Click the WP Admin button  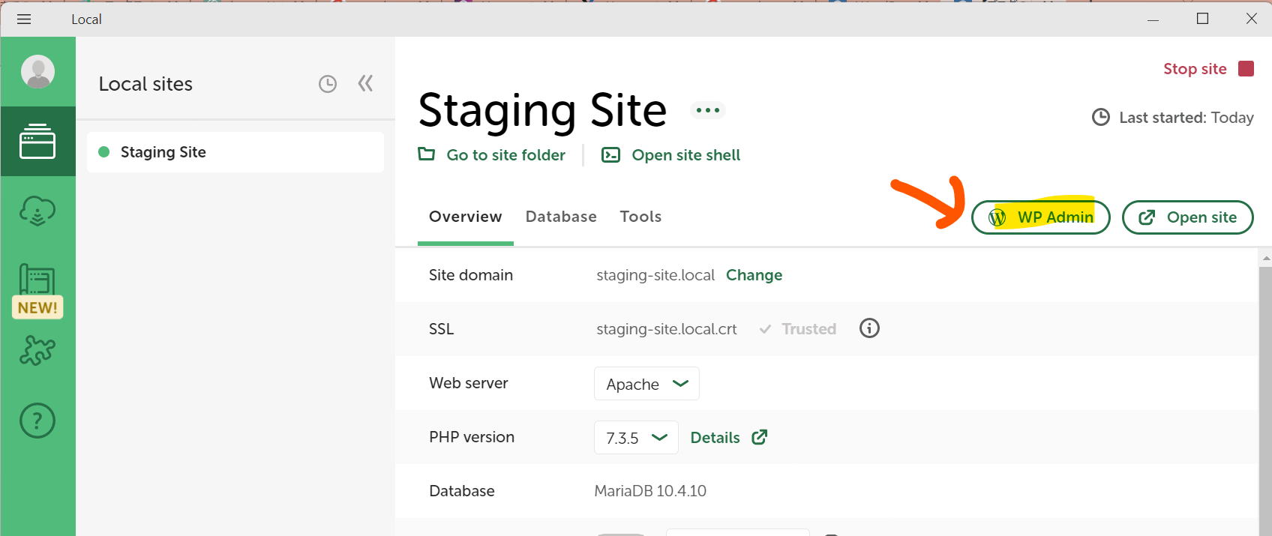[x=1040, y=217]
